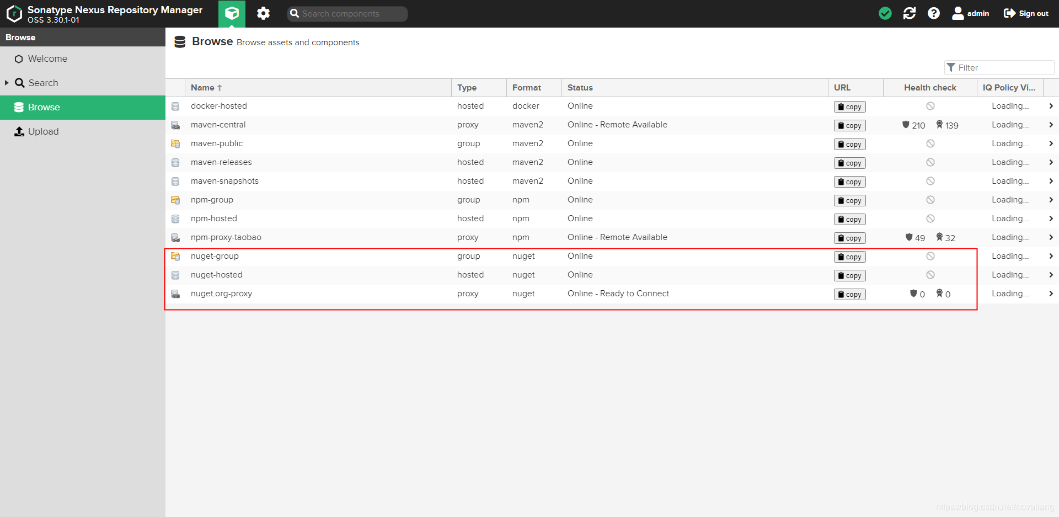Copy URL of npm-group repository
Image resolution: width=1059 pixels, height=517 pixels.
coord(849,200)
